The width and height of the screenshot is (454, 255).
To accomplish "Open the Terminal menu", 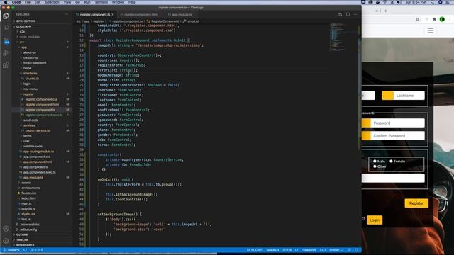I will (101, 2).
